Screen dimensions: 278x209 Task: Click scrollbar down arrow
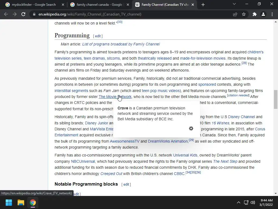click(276, 193)
